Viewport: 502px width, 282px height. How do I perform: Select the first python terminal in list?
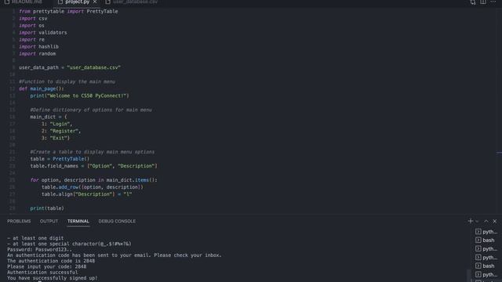click(x=486, y=232)
